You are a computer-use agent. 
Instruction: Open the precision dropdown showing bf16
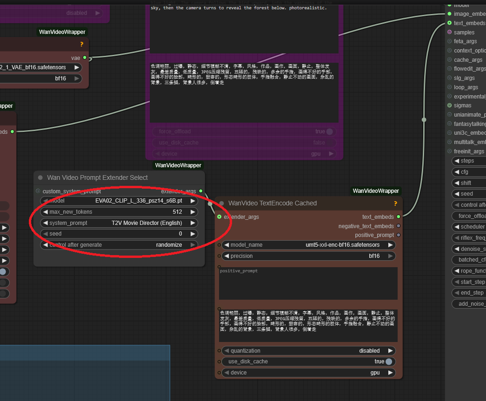308,256
